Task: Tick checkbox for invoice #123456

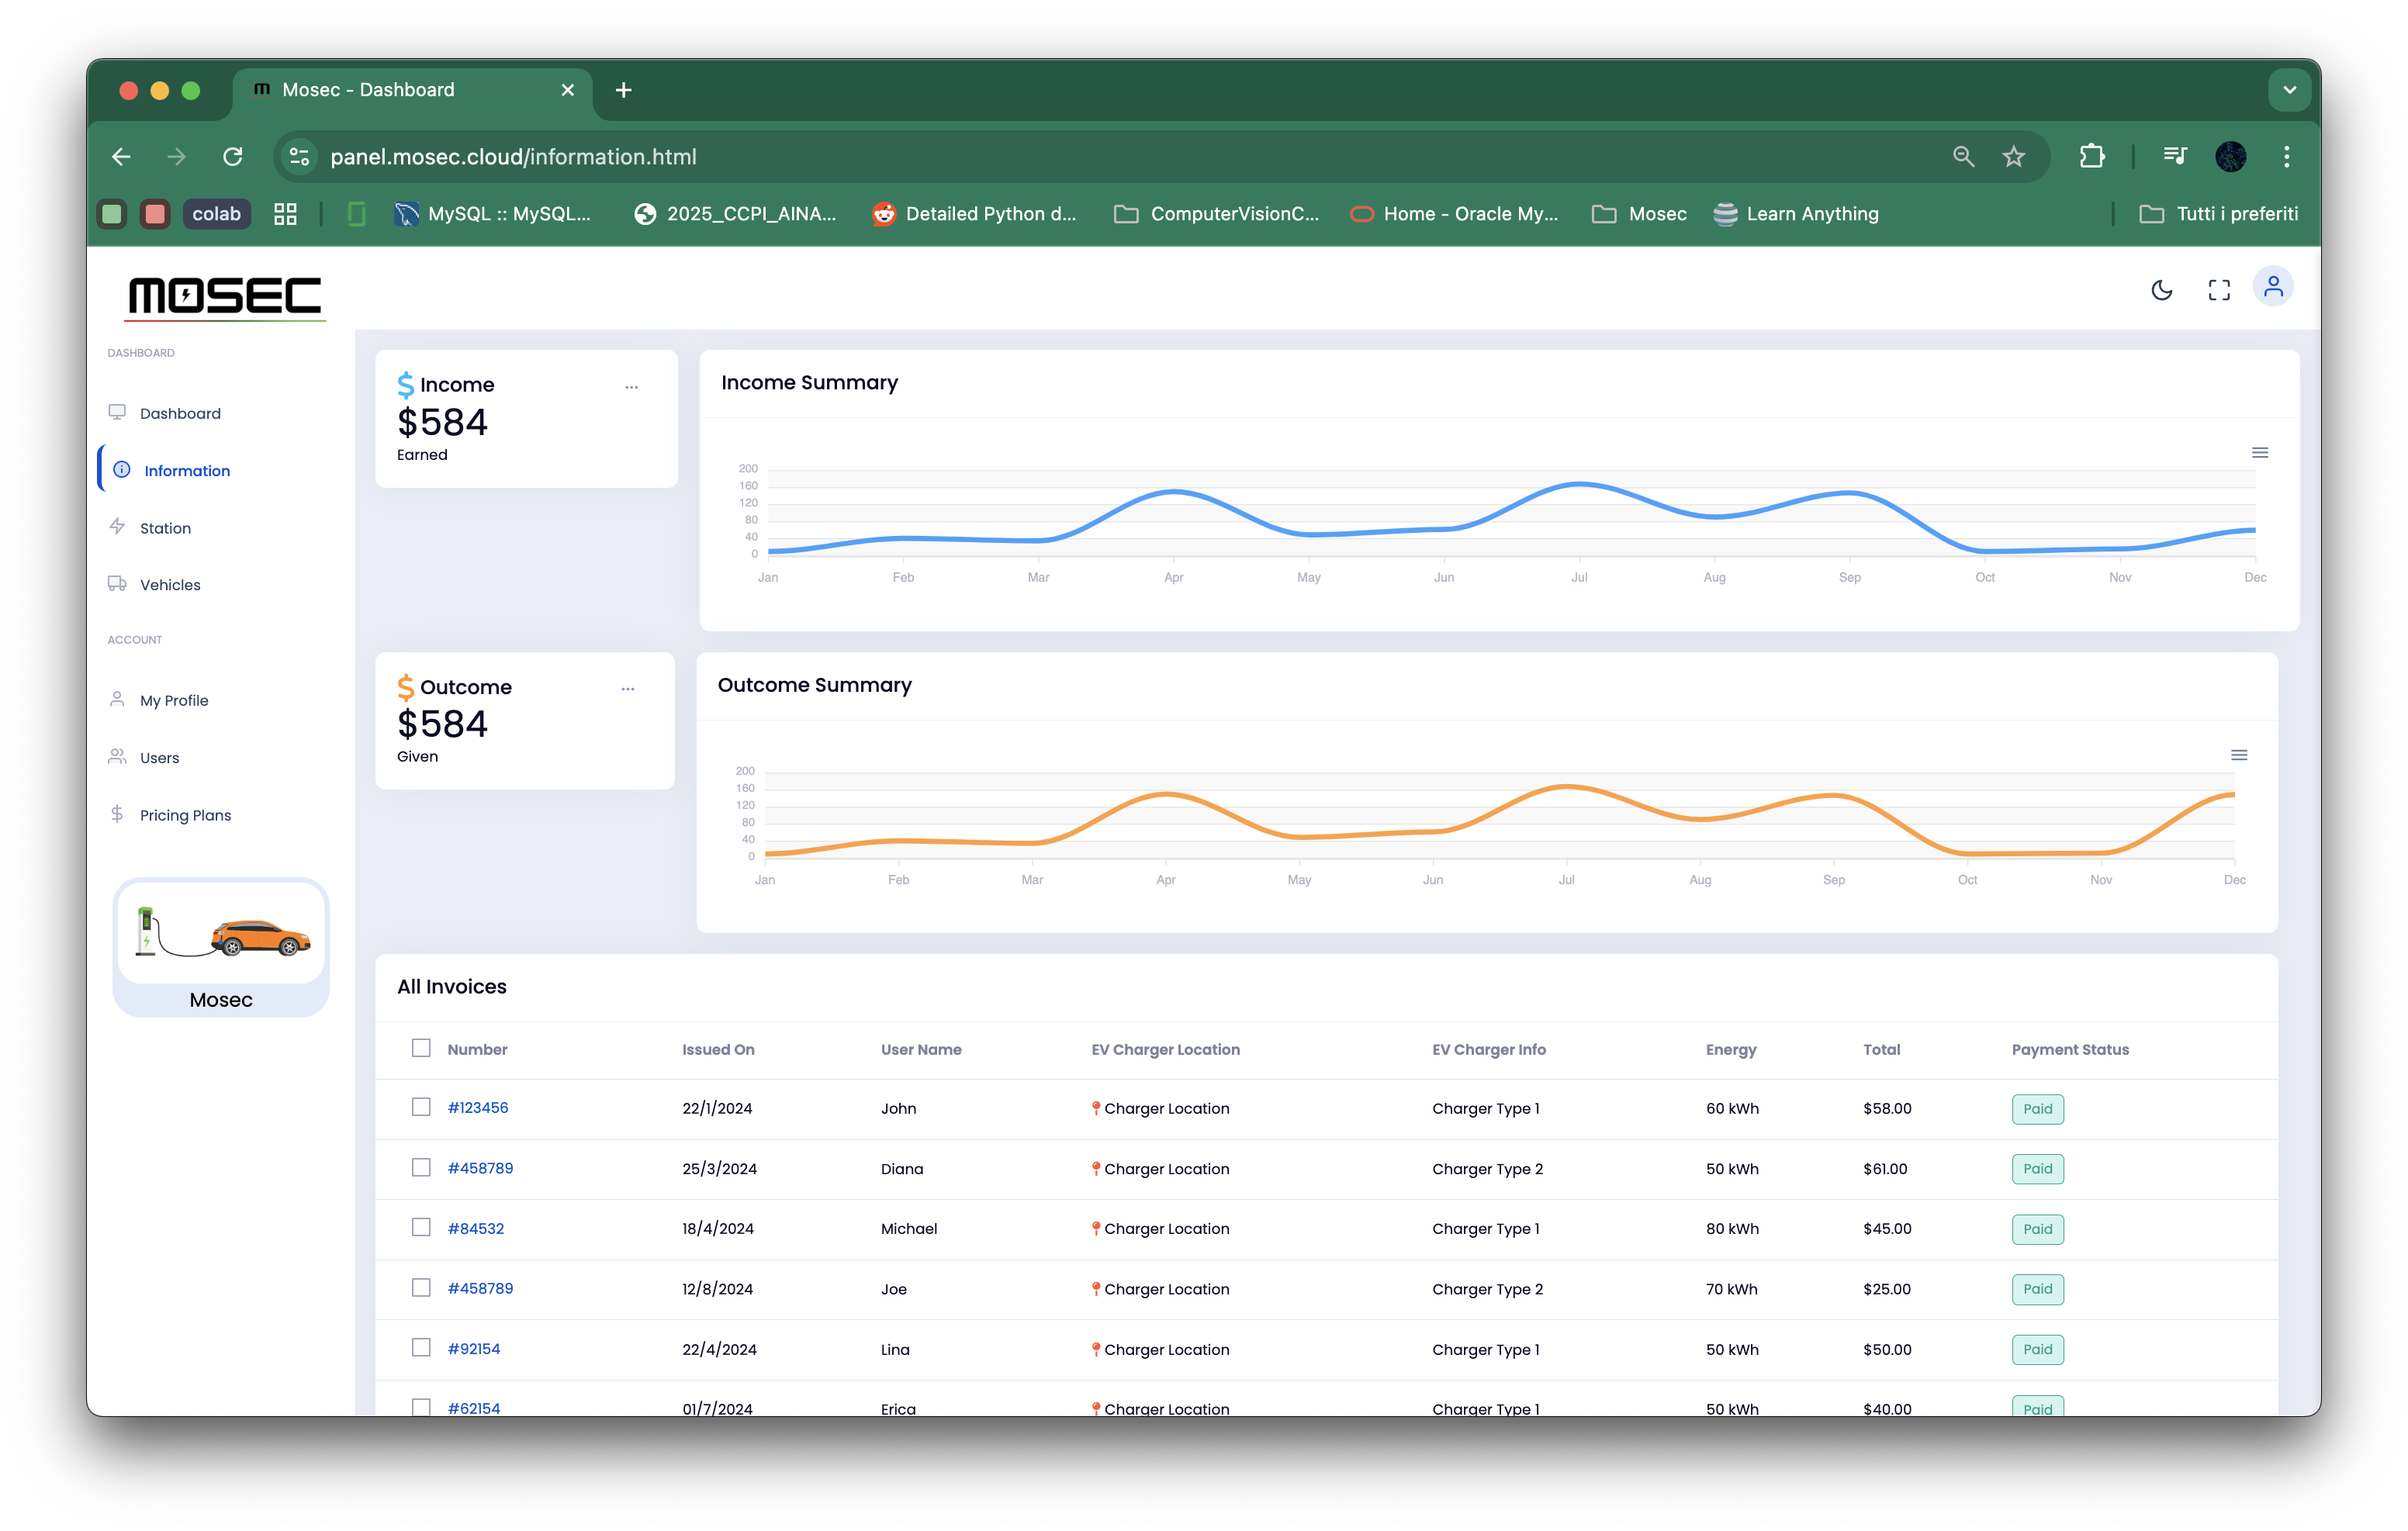Action: coord(421,1107)
